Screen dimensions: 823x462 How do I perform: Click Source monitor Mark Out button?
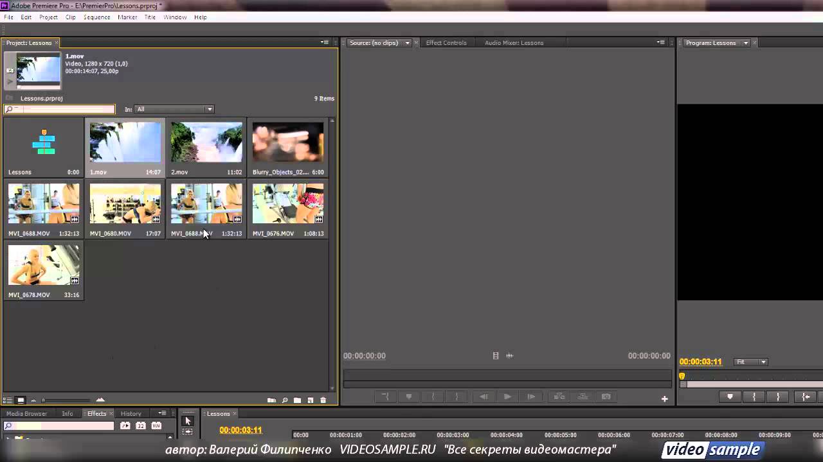457,397
